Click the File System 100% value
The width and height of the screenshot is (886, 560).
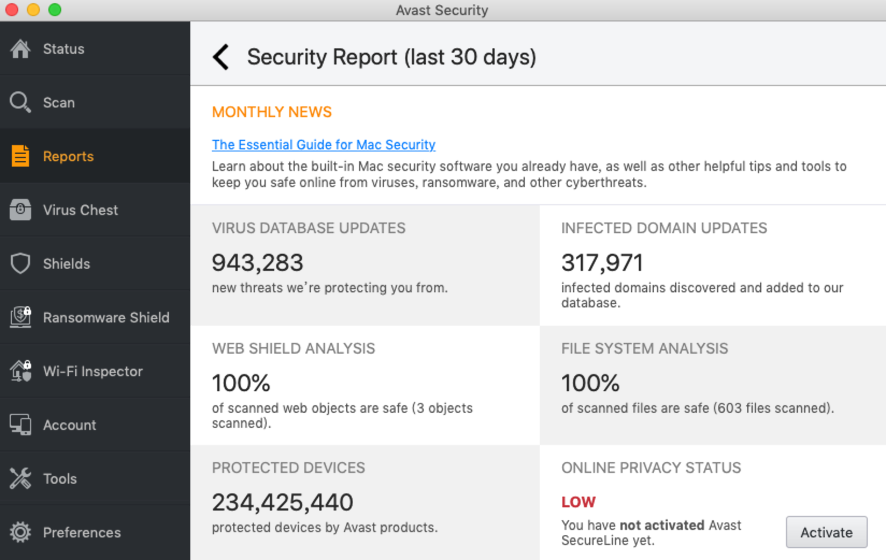(x=590, y=383)
